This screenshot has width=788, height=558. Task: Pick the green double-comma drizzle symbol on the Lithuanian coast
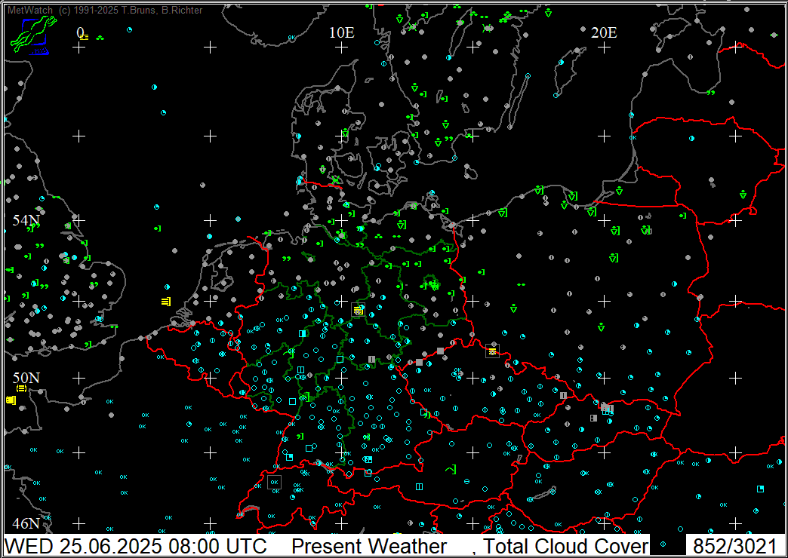710,93
